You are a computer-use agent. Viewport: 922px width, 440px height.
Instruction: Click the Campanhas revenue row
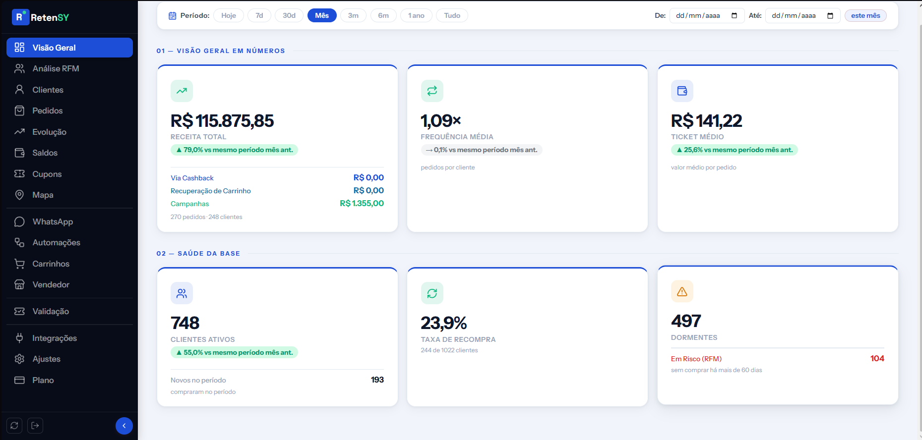pyautogui.click(x=277, y=204)
